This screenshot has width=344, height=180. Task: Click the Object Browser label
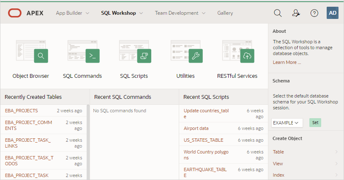31,76
